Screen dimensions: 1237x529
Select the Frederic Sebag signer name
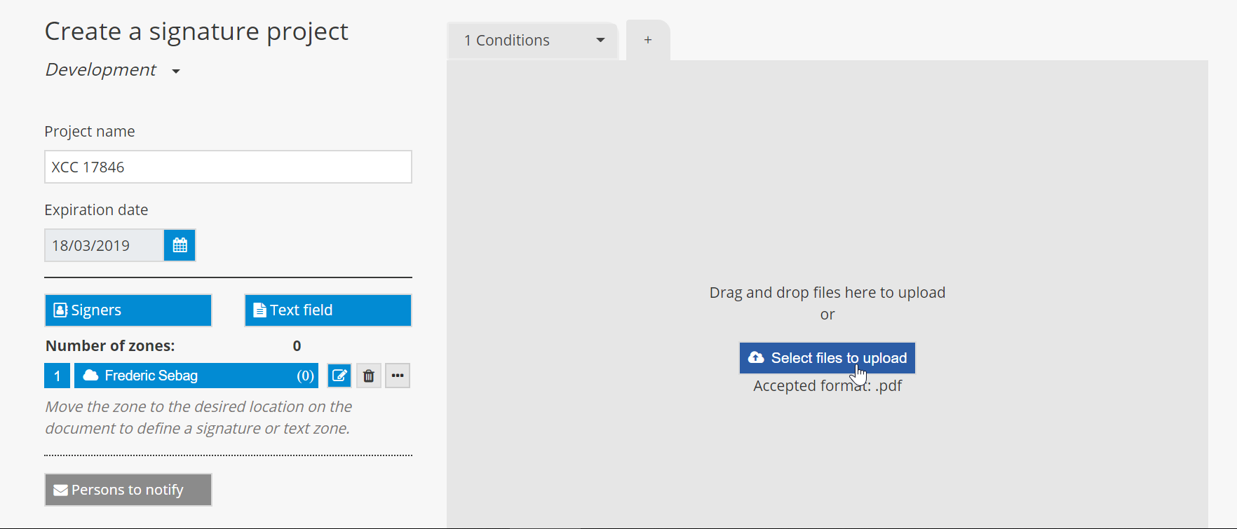(151, 376)
